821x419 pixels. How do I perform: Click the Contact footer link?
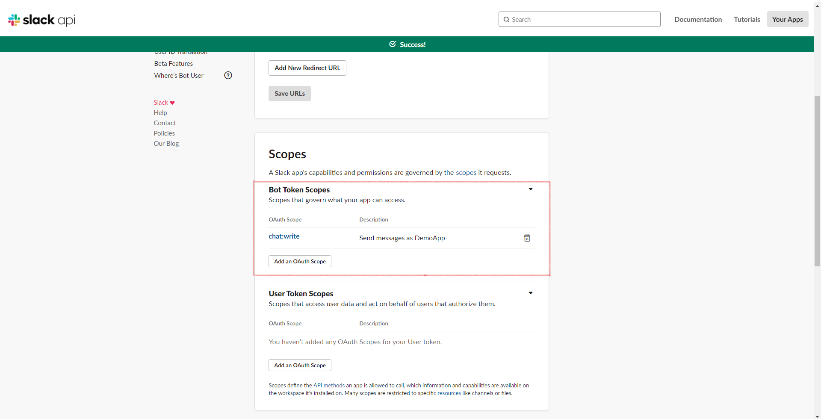(x=165, y=123)
